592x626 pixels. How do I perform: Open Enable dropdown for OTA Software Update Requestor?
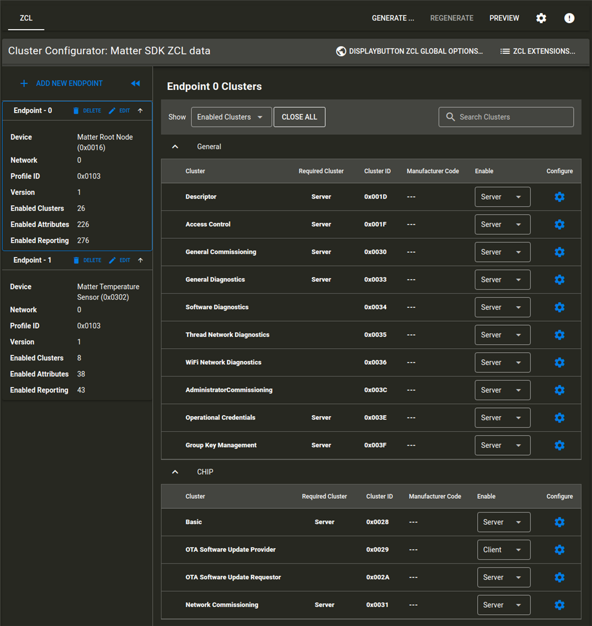pos(504,578)
